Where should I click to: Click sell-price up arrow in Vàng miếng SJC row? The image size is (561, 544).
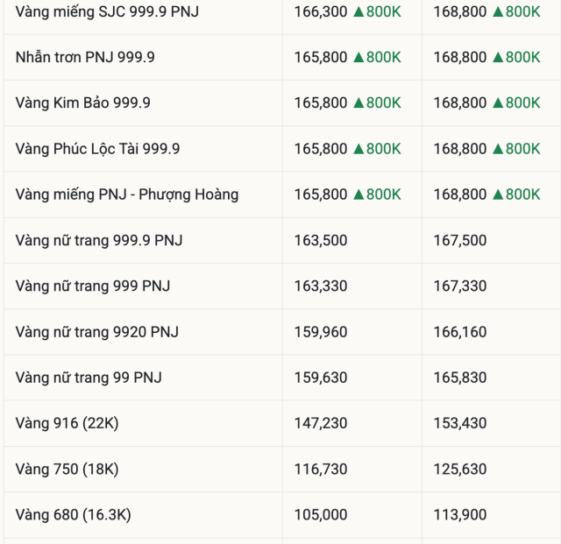click(x=497, y=11)
